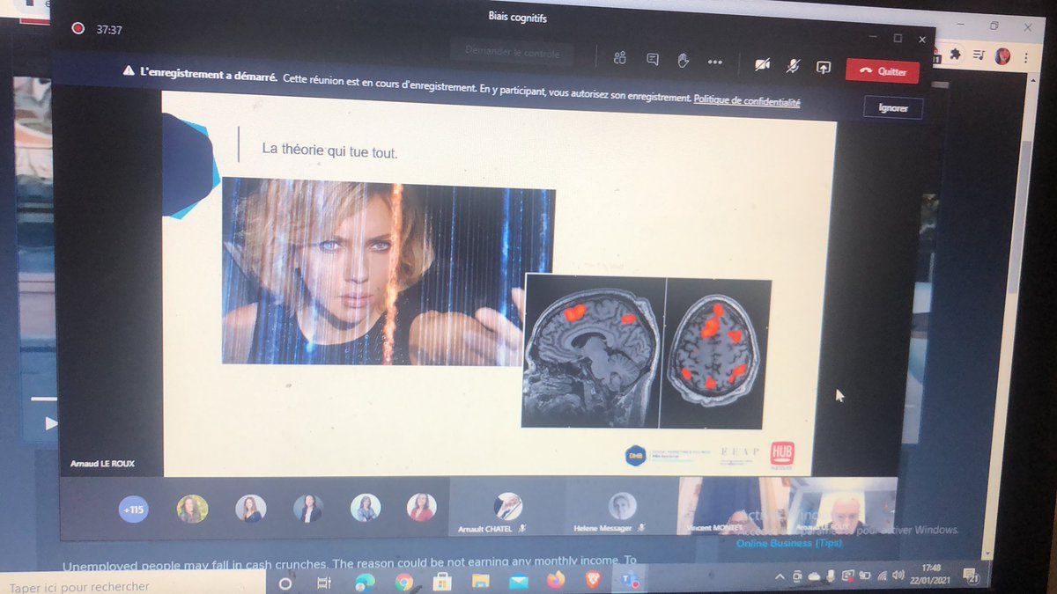Show the +115 hidden participants
Viewport: 1057px width, 594px height.
(x=134, y=509)
